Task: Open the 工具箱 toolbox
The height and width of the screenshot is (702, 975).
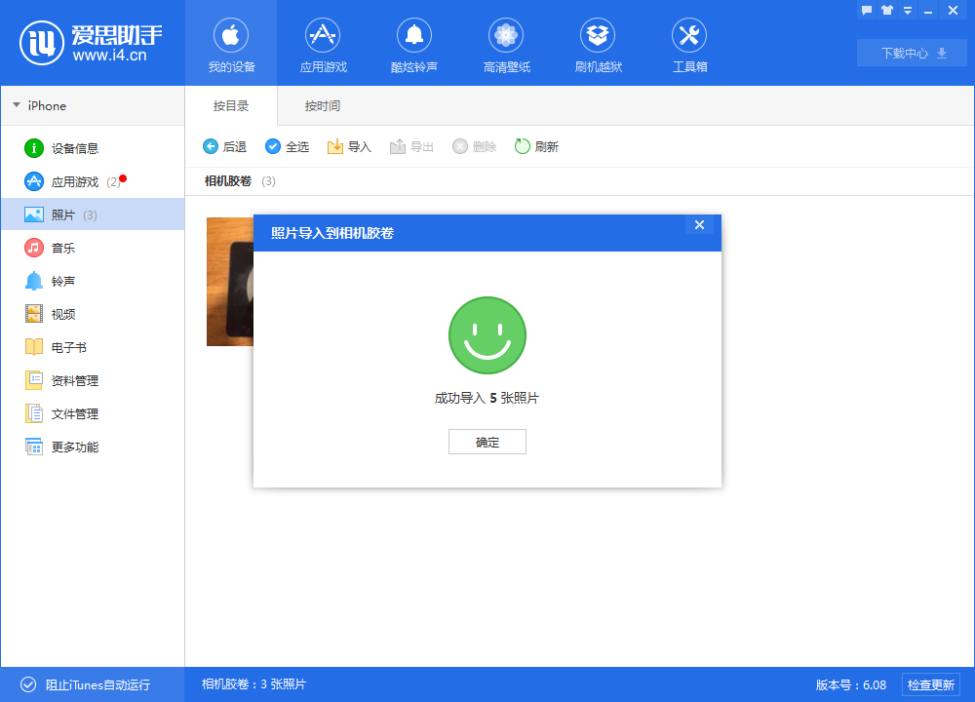Action: click(x=689, y=37)
